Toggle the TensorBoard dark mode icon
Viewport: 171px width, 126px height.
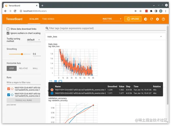146,19
